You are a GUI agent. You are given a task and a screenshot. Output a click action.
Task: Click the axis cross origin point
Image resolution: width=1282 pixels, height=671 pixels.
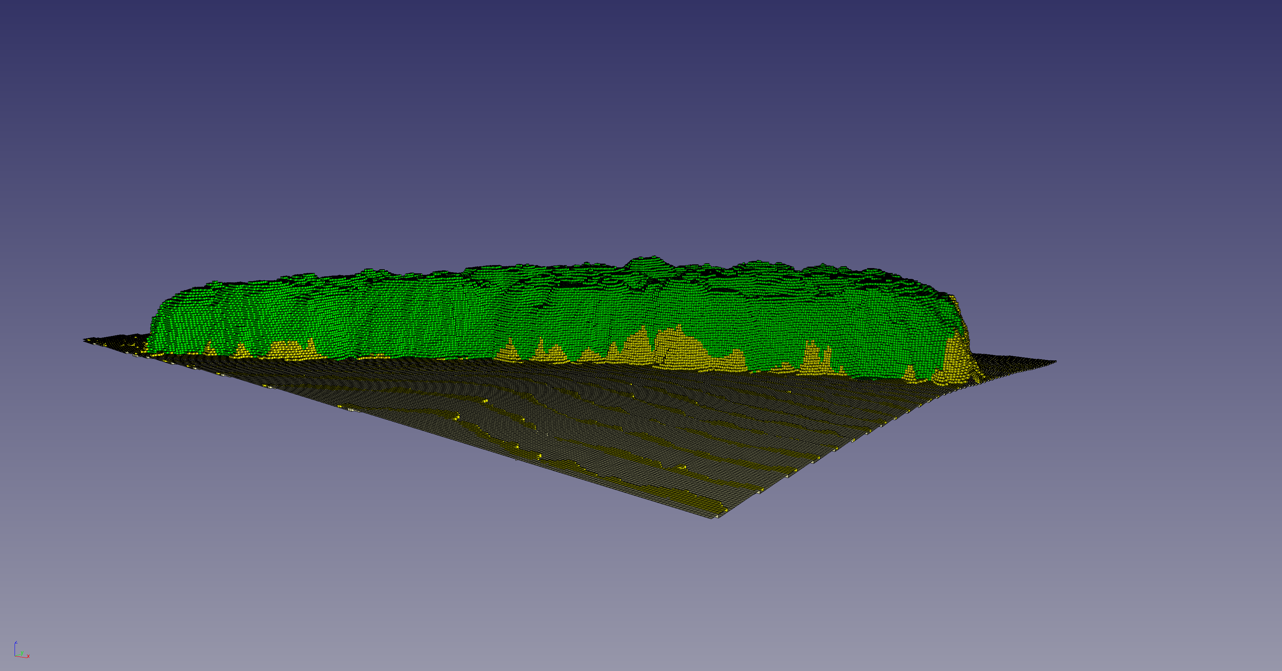click(x=15, y=656)
